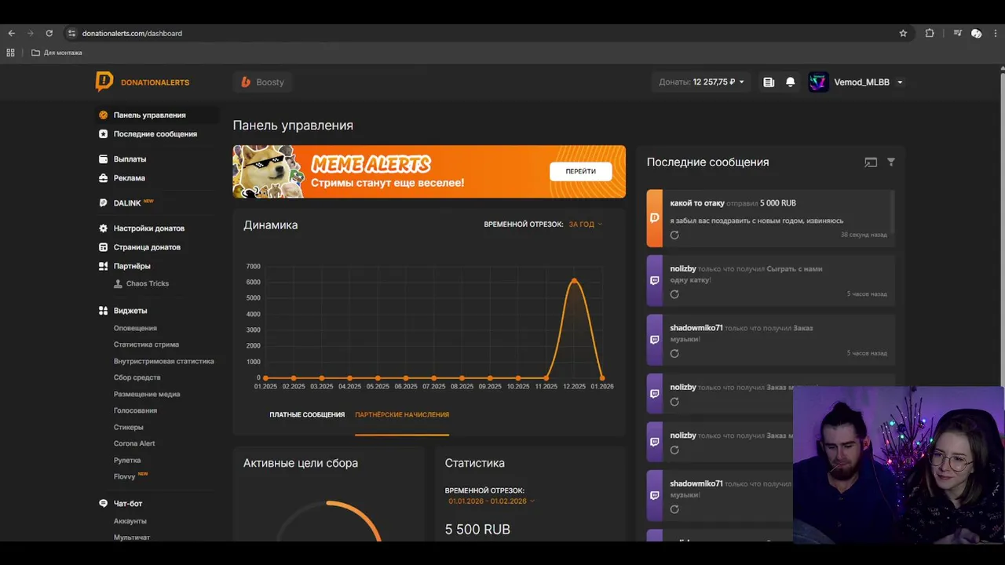Open Выплаты in the sidebar
The height and width of the screenshot is (565, 1005).
coord(130,159)
